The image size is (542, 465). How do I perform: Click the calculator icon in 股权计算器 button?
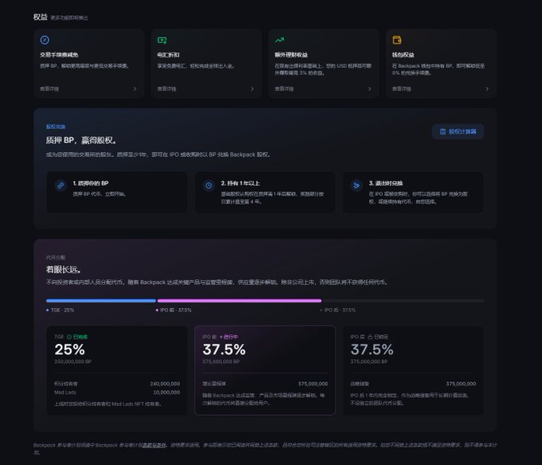coord(442,131)
